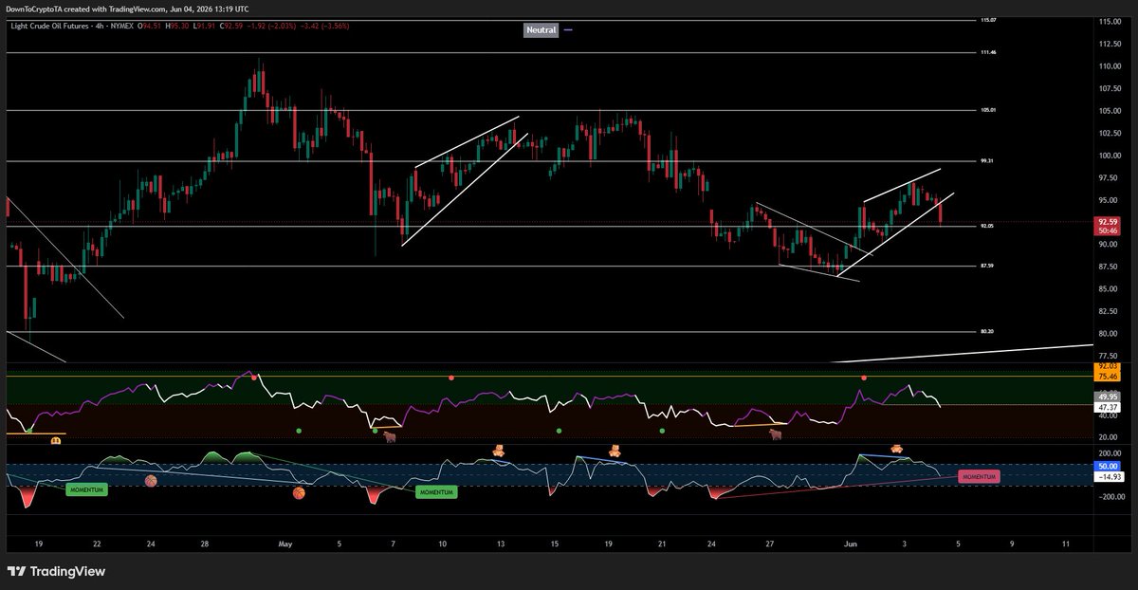1138x590 pixels.
Task: Click the 4h timeframe in chart title
Action: click(x=99, y=26)
